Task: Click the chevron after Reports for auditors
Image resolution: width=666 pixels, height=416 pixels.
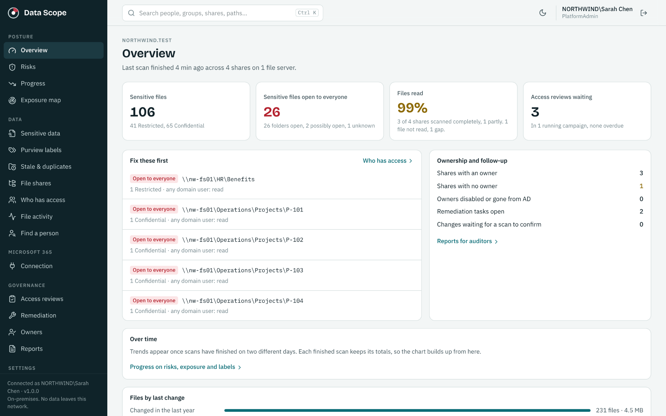Action: click(496, 241)
